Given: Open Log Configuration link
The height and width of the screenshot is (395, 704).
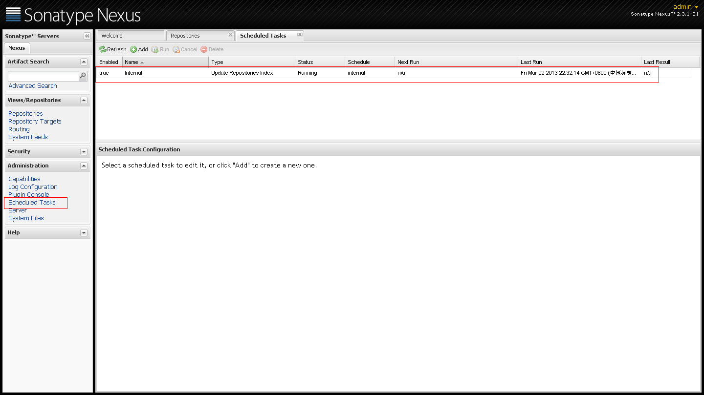Looking at the screenshot, I should (x=33, y=187).
